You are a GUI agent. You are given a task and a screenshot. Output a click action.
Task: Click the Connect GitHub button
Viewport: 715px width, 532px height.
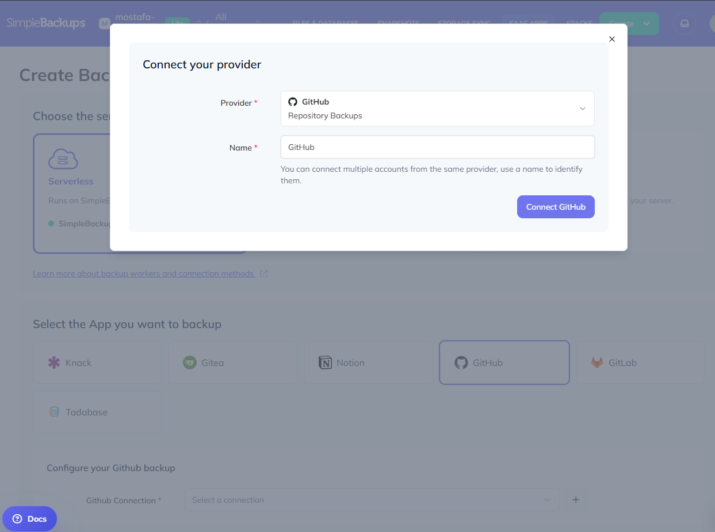pyautogui.click(x=556, y=207)
